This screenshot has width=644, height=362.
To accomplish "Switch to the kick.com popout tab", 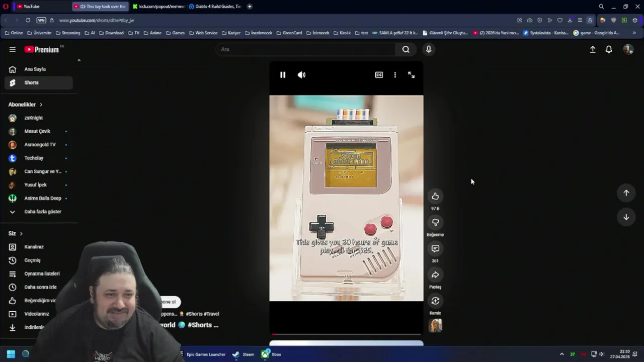I will [x=158, y=7].
